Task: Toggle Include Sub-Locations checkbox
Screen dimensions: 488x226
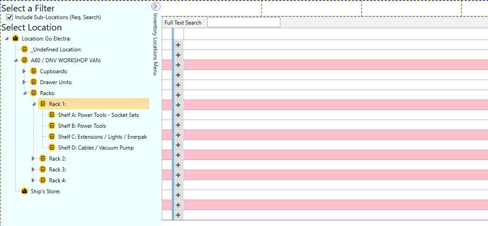Action: [x=10, y=17]
